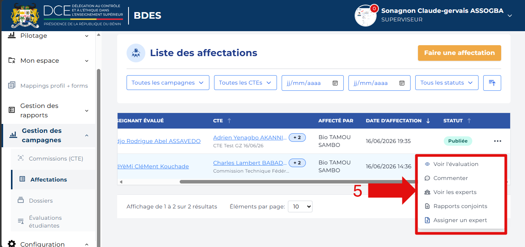Image resolution: width=525 pixels, height=247 pixels.
Task: Open Adrien Yenagbo AKANNI CTE link
Action: 250,138
